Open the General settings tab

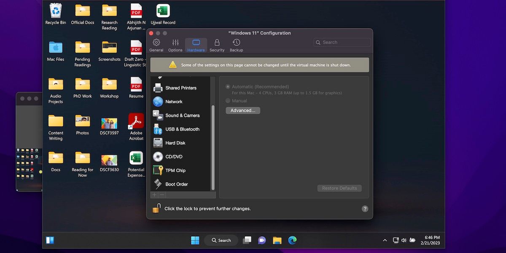(156, 46)
